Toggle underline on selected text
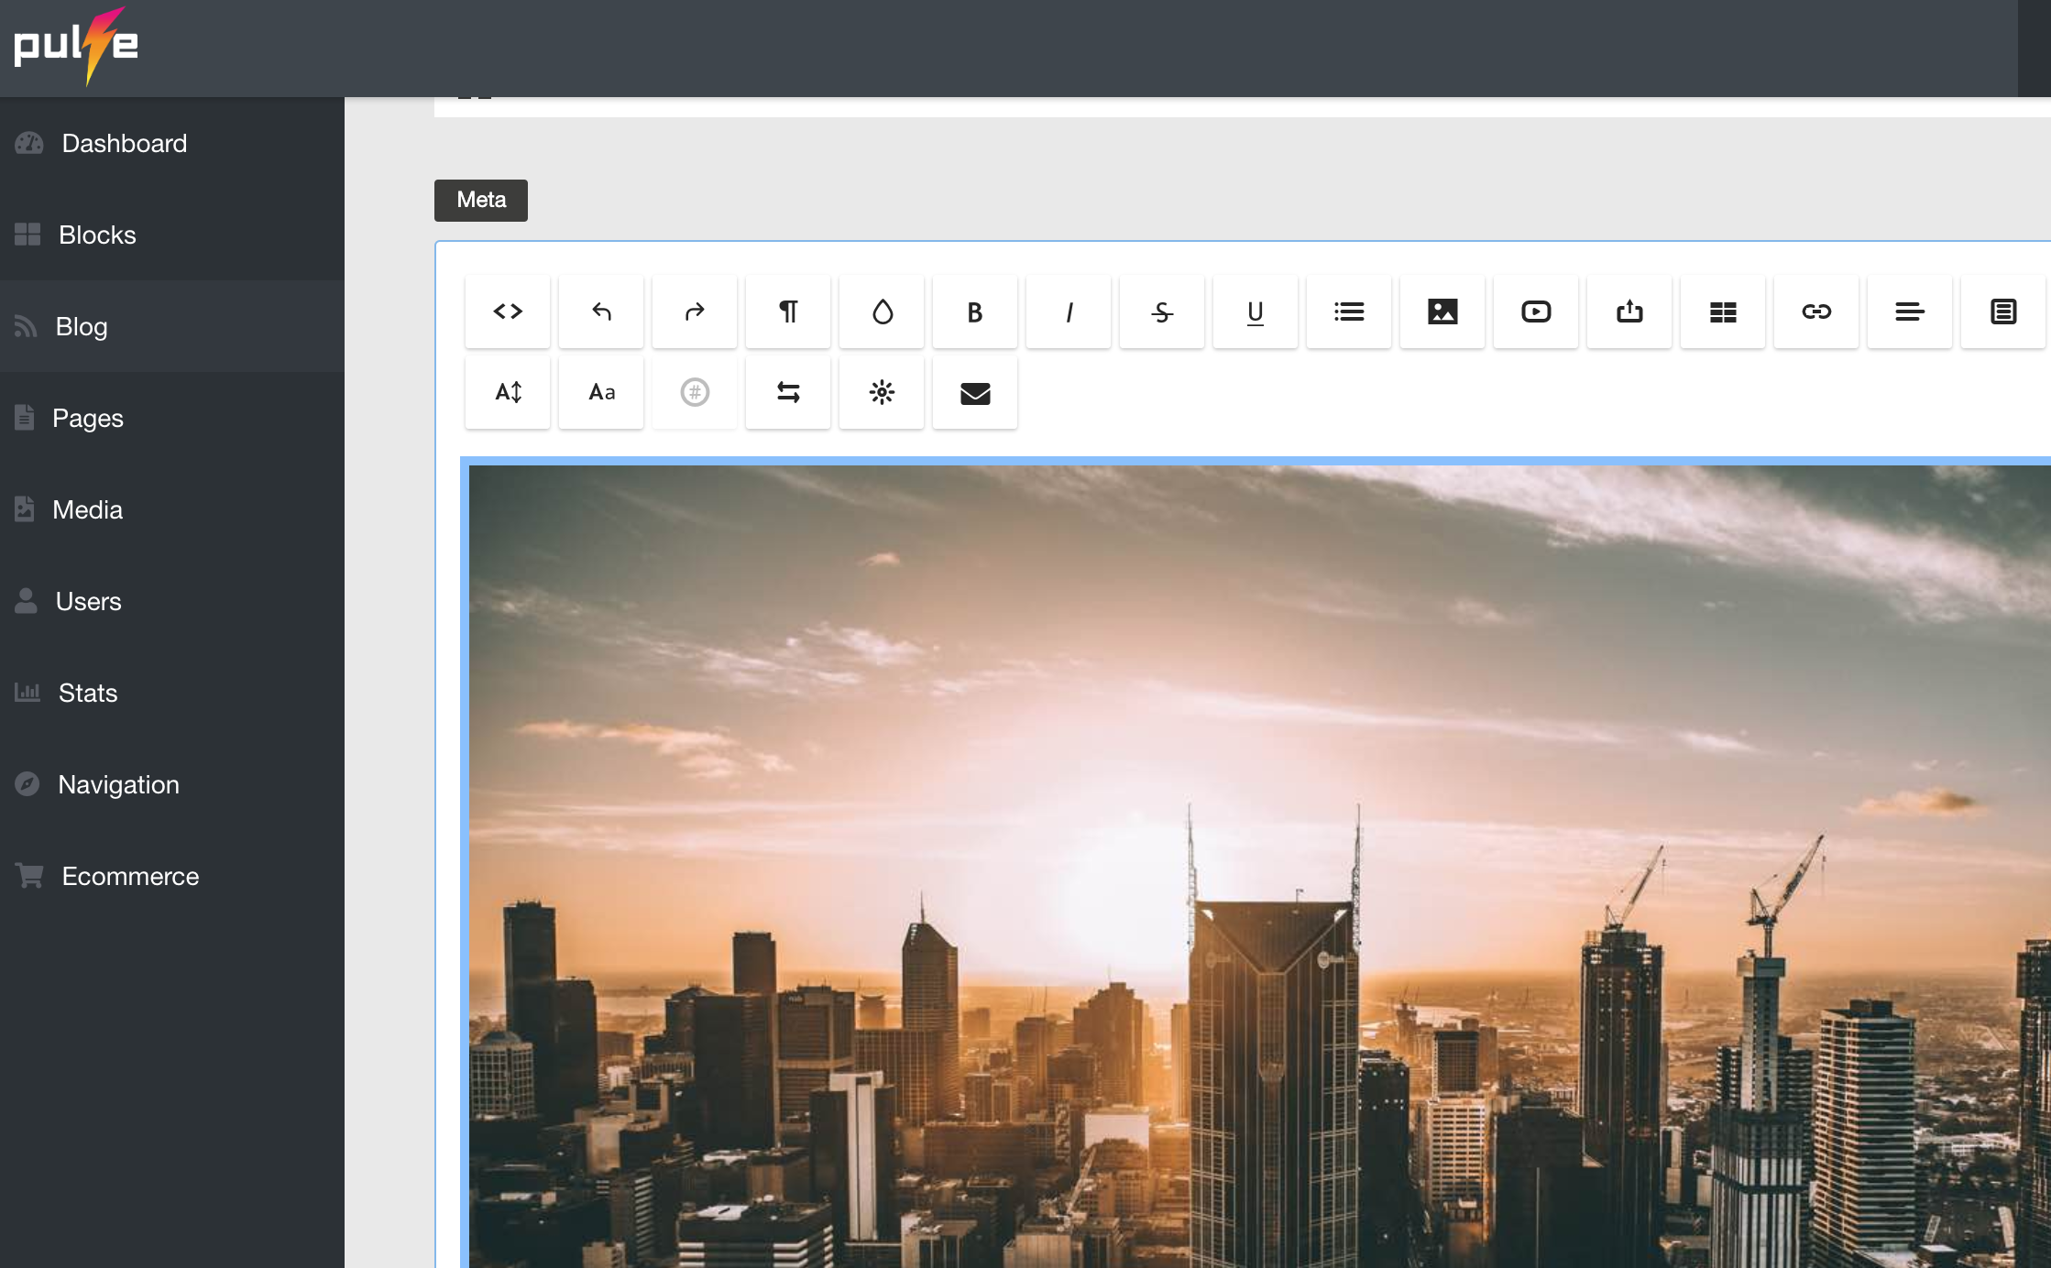The width and height of the screenshot is (2051, 1268). pos(1255,312)
